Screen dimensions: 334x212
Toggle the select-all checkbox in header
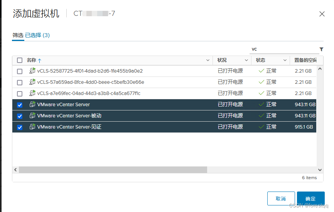[20, 60]
